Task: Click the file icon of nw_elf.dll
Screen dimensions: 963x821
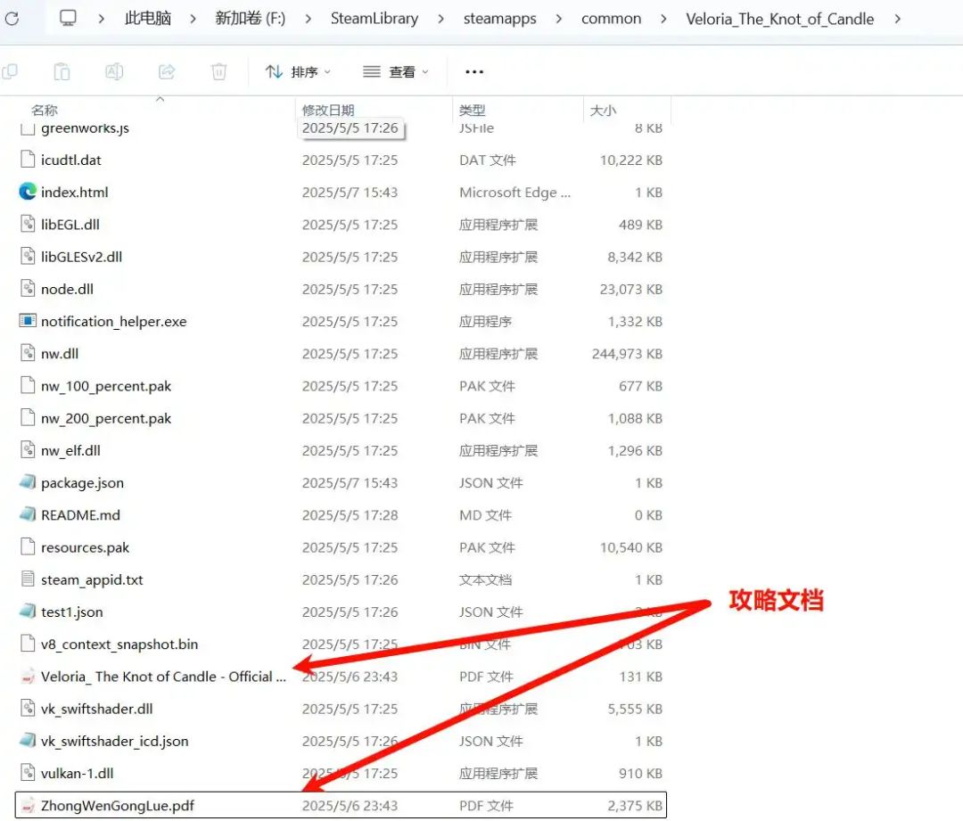Action: point(28,450)
